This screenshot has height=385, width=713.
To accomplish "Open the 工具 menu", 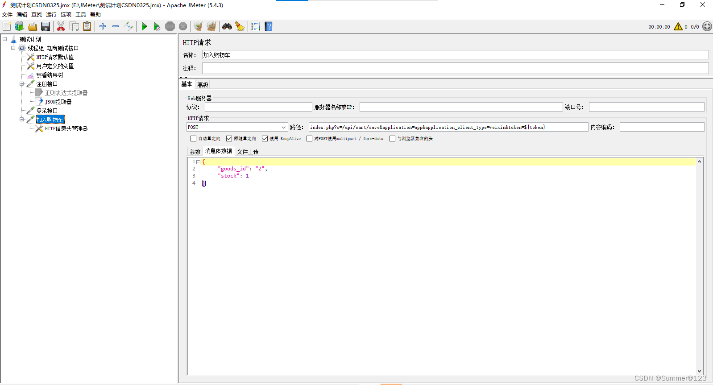I will 81,15.
